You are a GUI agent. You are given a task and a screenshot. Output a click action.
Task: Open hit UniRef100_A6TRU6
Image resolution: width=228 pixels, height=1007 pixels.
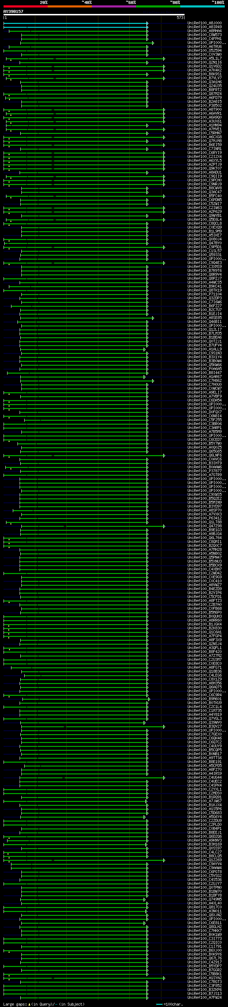click(x=204, y=46)
